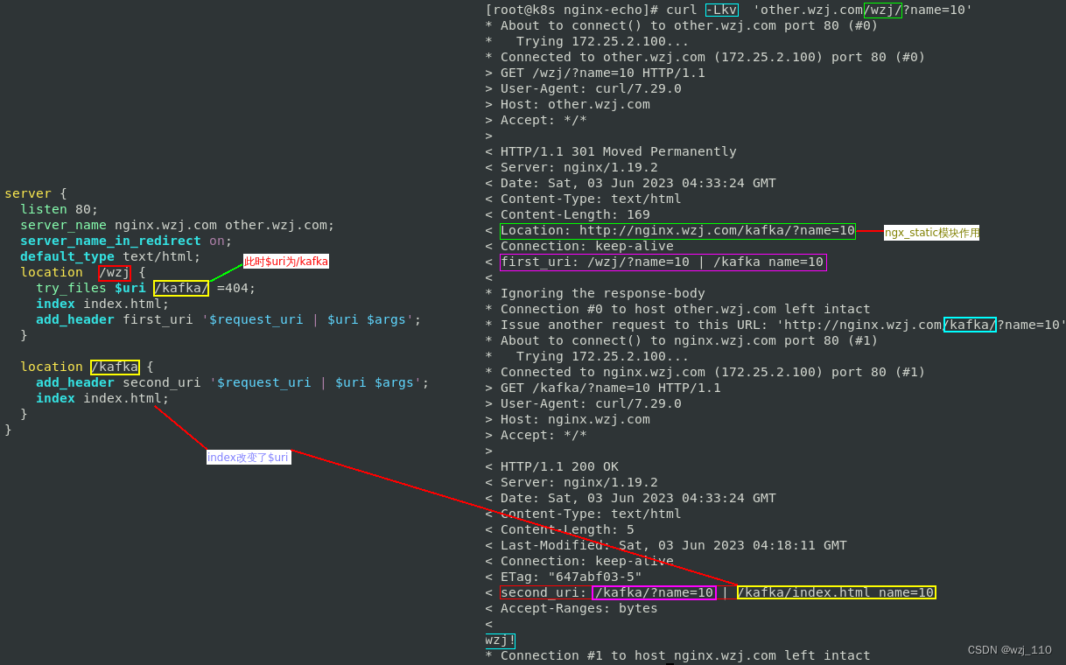
Task: Click the 'Content-Length: 5' header line
Action: pyautogui.click(x=559, y=529)
